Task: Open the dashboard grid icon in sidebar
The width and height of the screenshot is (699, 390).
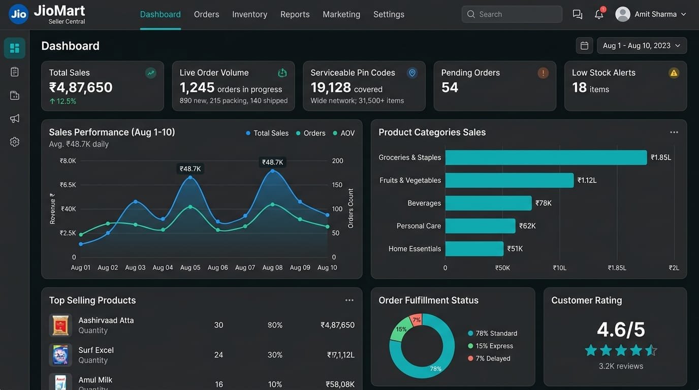Action: [15, 48]
